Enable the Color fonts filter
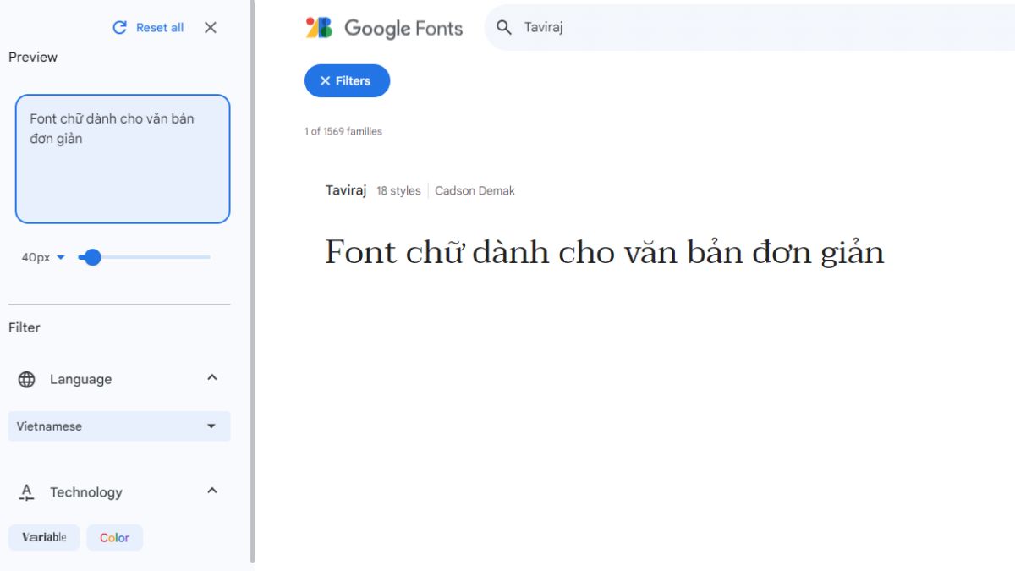The height and width of the screenshot is (571, 1015). coord(114,537)
